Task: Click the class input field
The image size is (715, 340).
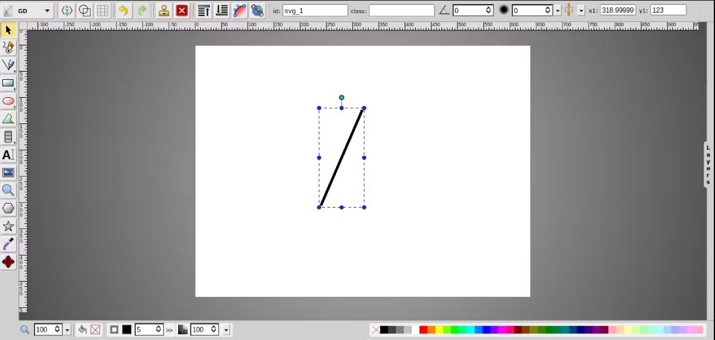Action: tap(402, 10)
